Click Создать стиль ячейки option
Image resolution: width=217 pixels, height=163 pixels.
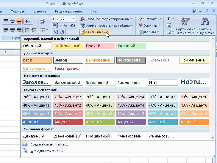click(x=49, y=144)
